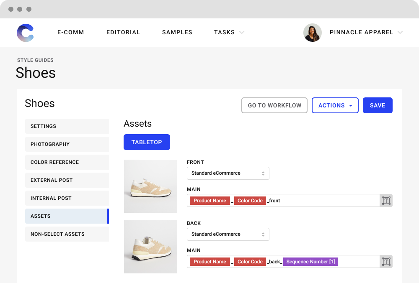Click the profile avatar photo
Screen dimensions: 419x283
[x=313, y=33]
